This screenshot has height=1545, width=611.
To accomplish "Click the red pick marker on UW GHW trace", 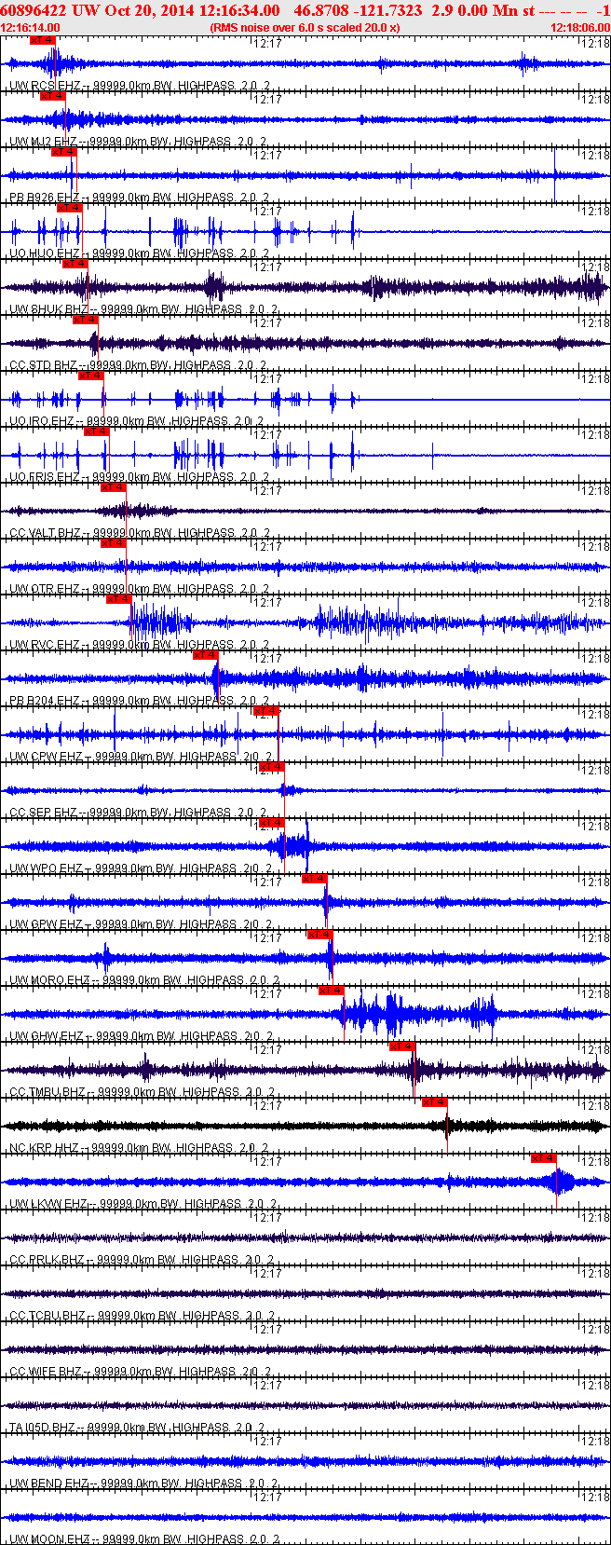I will [332, 991].
